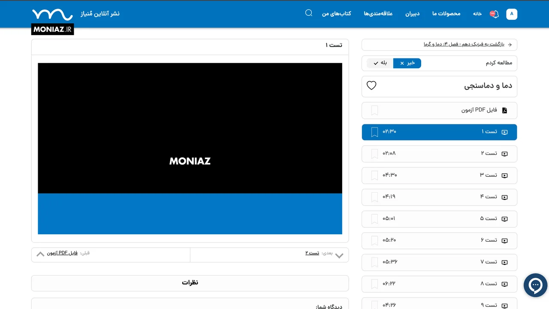Click the down chevron beside بعدی
This screenshot has height=309, width=549.
pos(339,255)
